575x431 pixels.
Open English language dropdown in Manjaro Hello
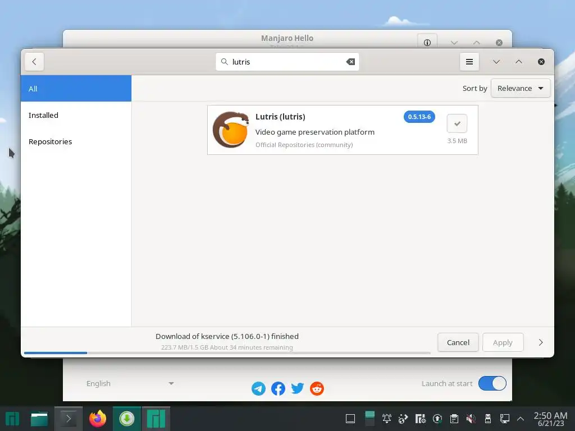point(130,383)
